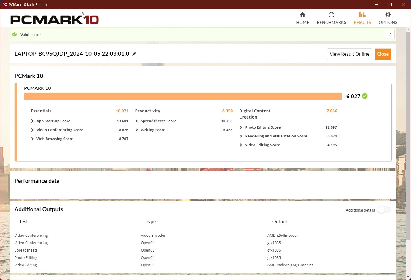The image size is (411, 280).
Task: Click the Spreadsheets test row
Action: (x=26, y=250)
